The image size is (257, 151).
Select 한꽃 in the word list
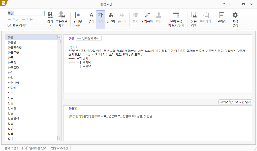tap(31, 98)
